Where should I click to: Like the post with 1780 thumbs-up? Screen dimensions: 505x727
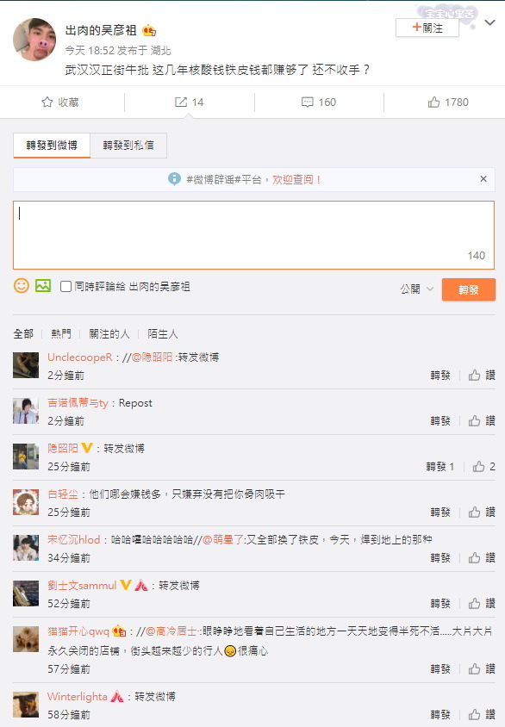[433, 102]
